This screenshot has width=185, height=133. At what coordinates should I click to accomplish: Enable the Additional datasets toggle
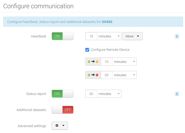point(62,110)
